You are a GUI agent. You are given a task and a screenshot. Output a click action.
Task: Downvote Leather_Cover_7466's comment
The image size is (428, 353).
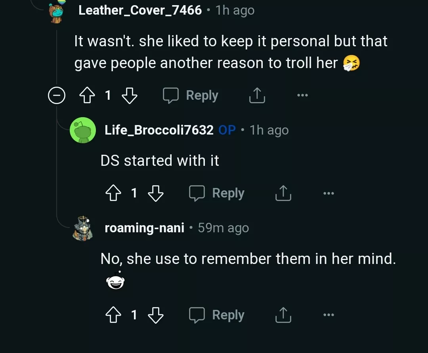point(129,96)
